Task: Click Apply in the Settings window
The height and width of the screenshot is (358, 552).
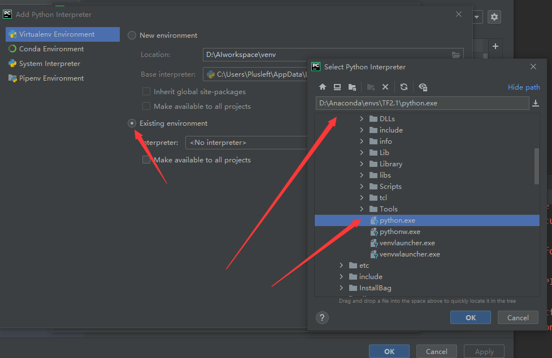Action: coord(484,351)
